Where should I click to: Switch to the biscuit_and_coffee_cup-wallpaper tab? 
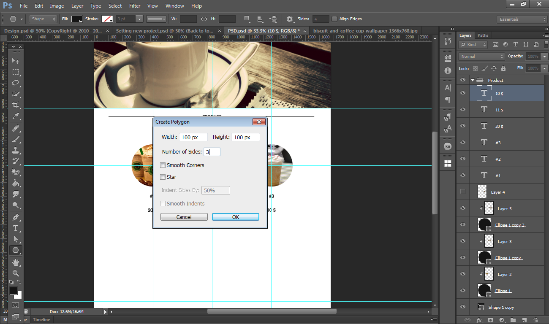(x=365, y=31)
